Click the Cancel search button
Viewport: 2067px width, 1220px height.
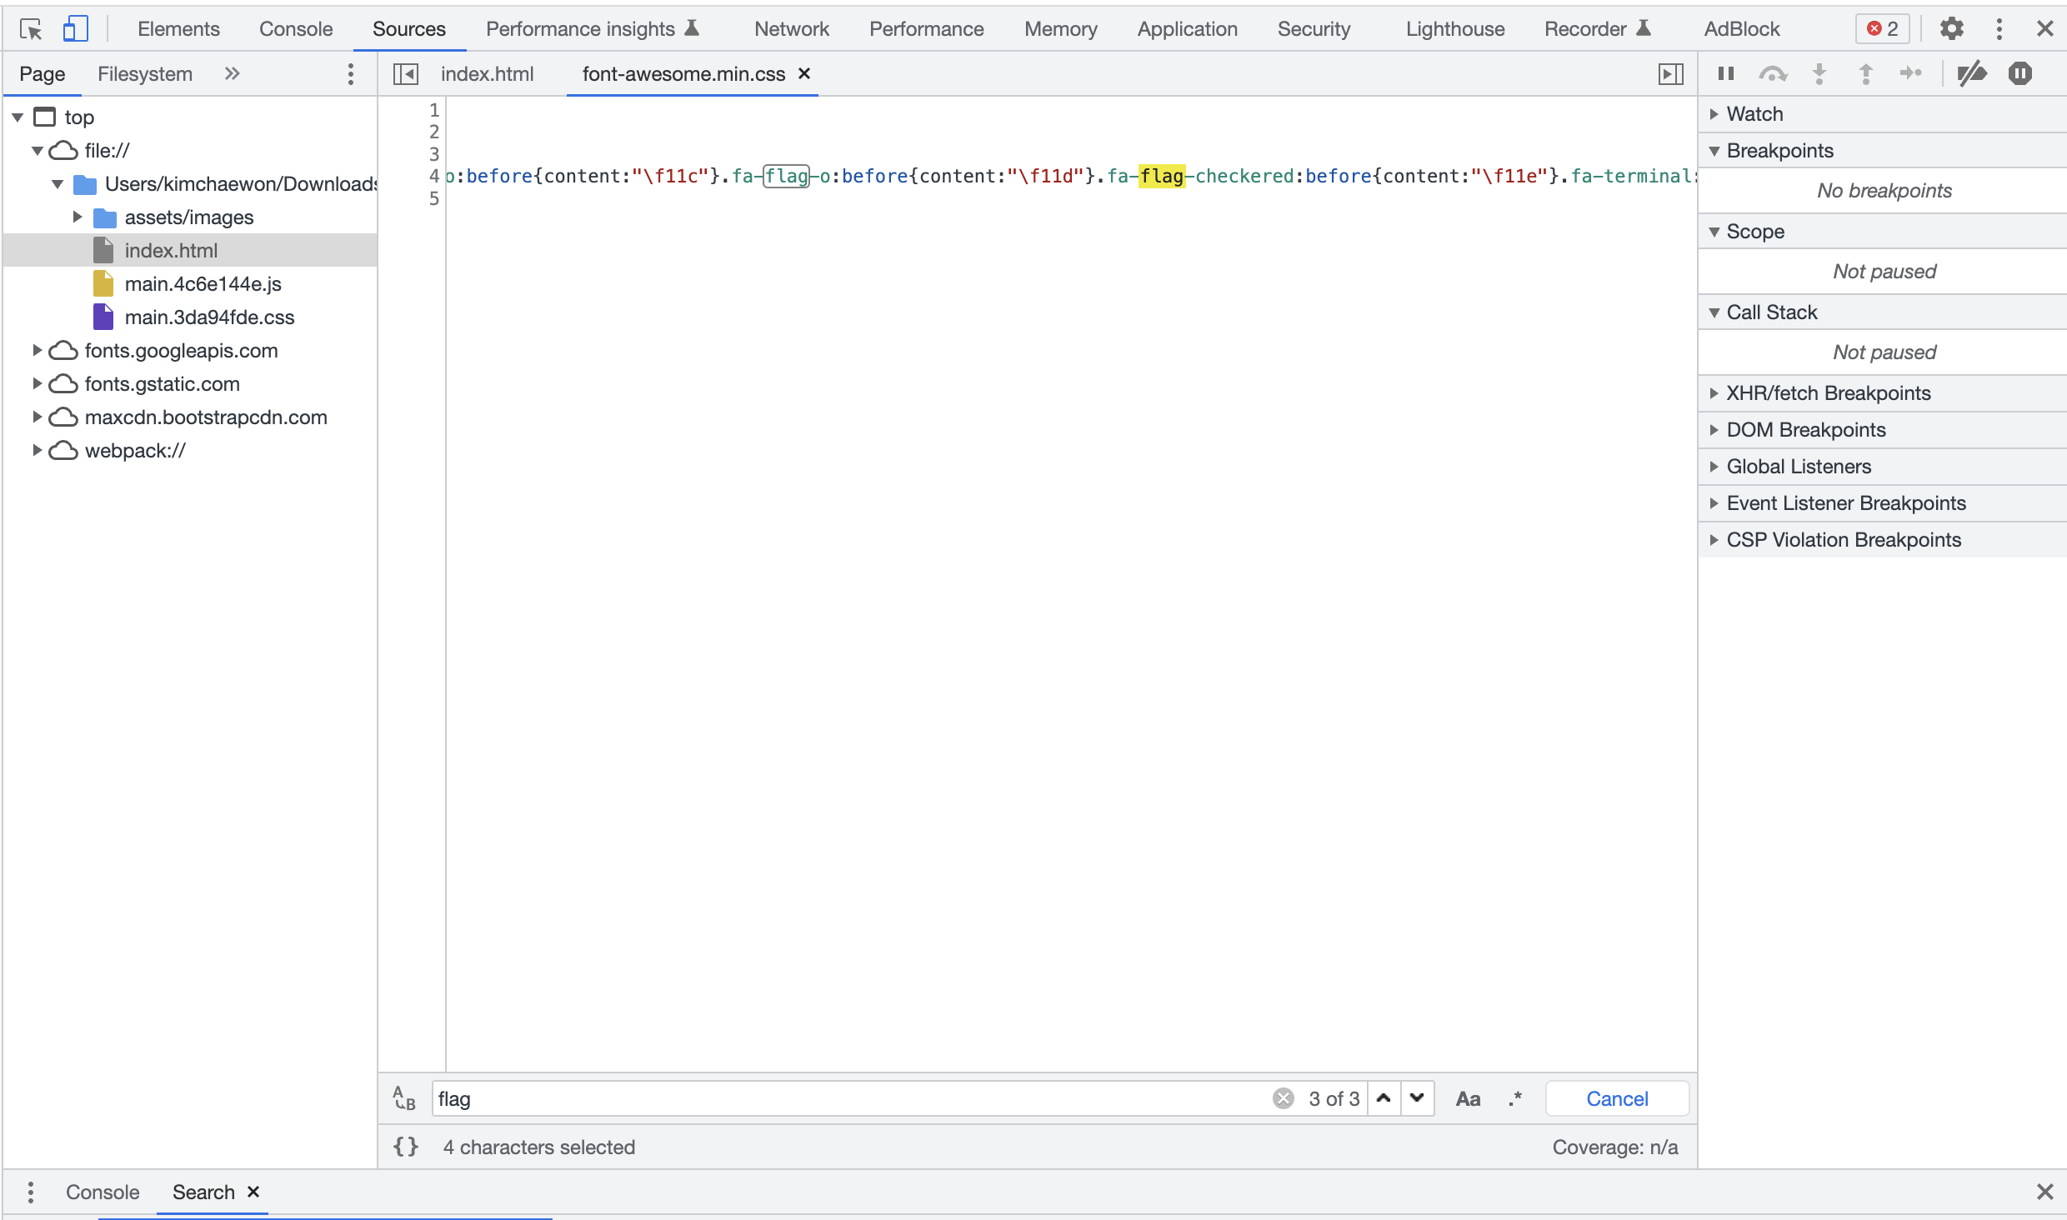(1617, 1098)
